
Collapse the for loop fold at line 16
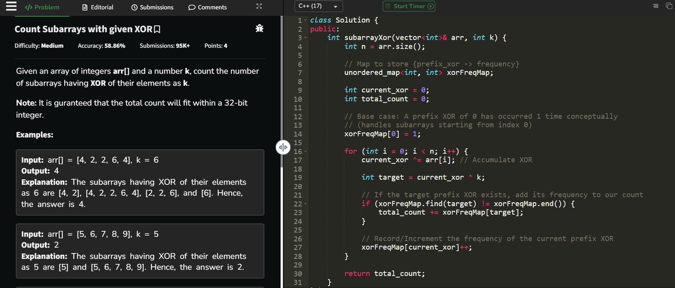(x=305, y=152)
